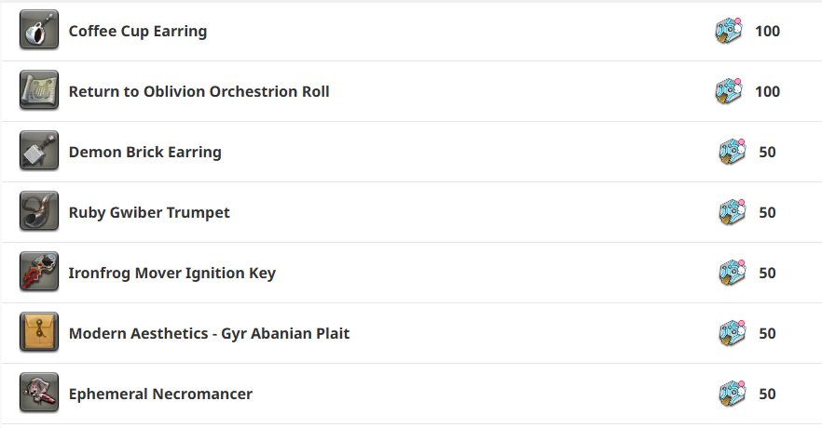Open the Return to Oblivion Orchestrion Roll icon
Image resolution: width=822 pixels, height=428 pixels.
coord(39,90)
